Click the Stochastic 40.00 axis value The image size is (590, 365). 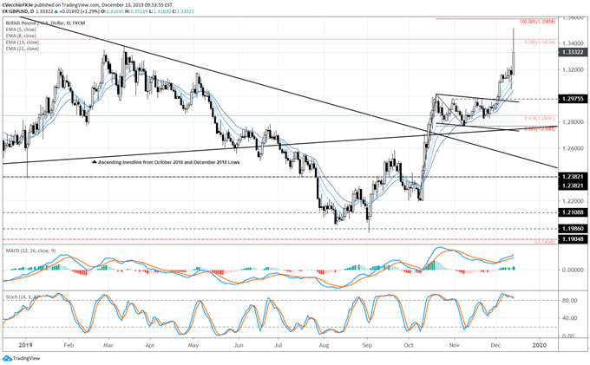pos(570,318)
